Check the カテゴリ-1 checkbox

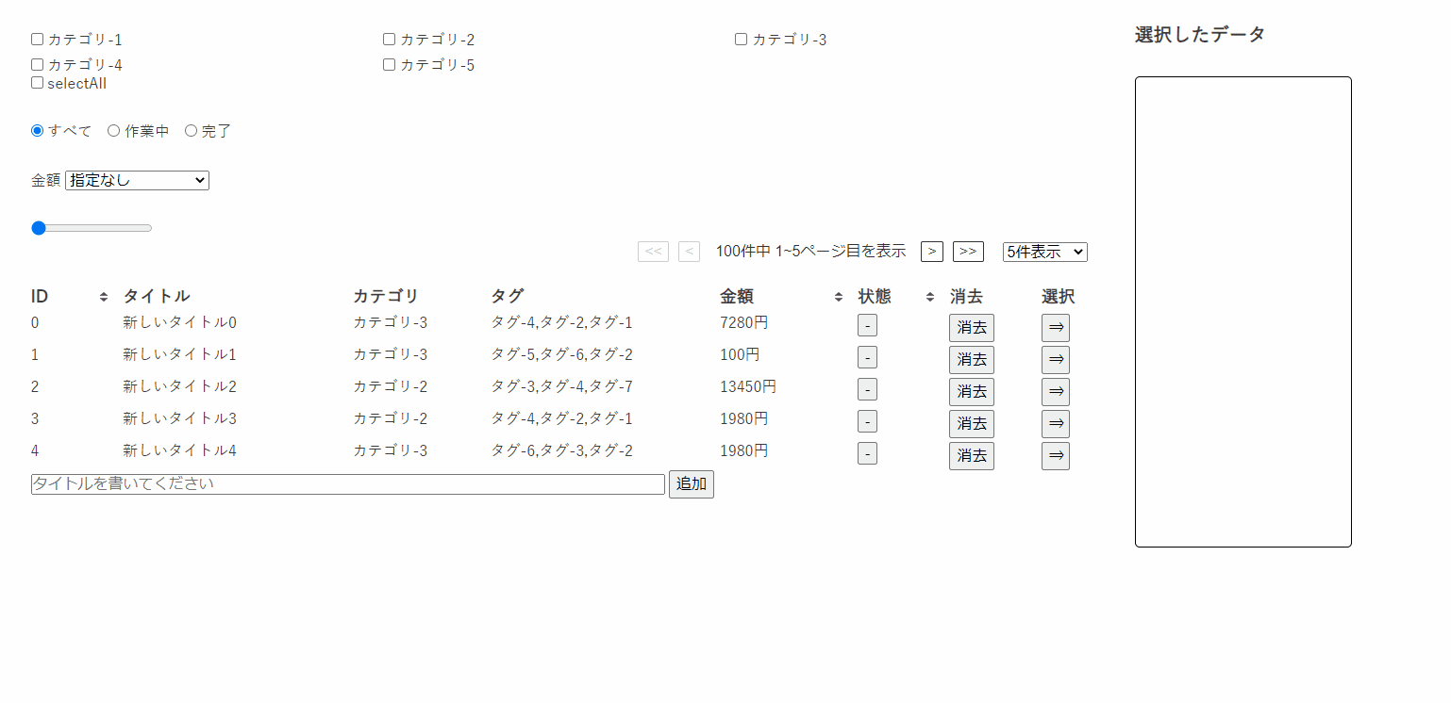coord(38,40)
